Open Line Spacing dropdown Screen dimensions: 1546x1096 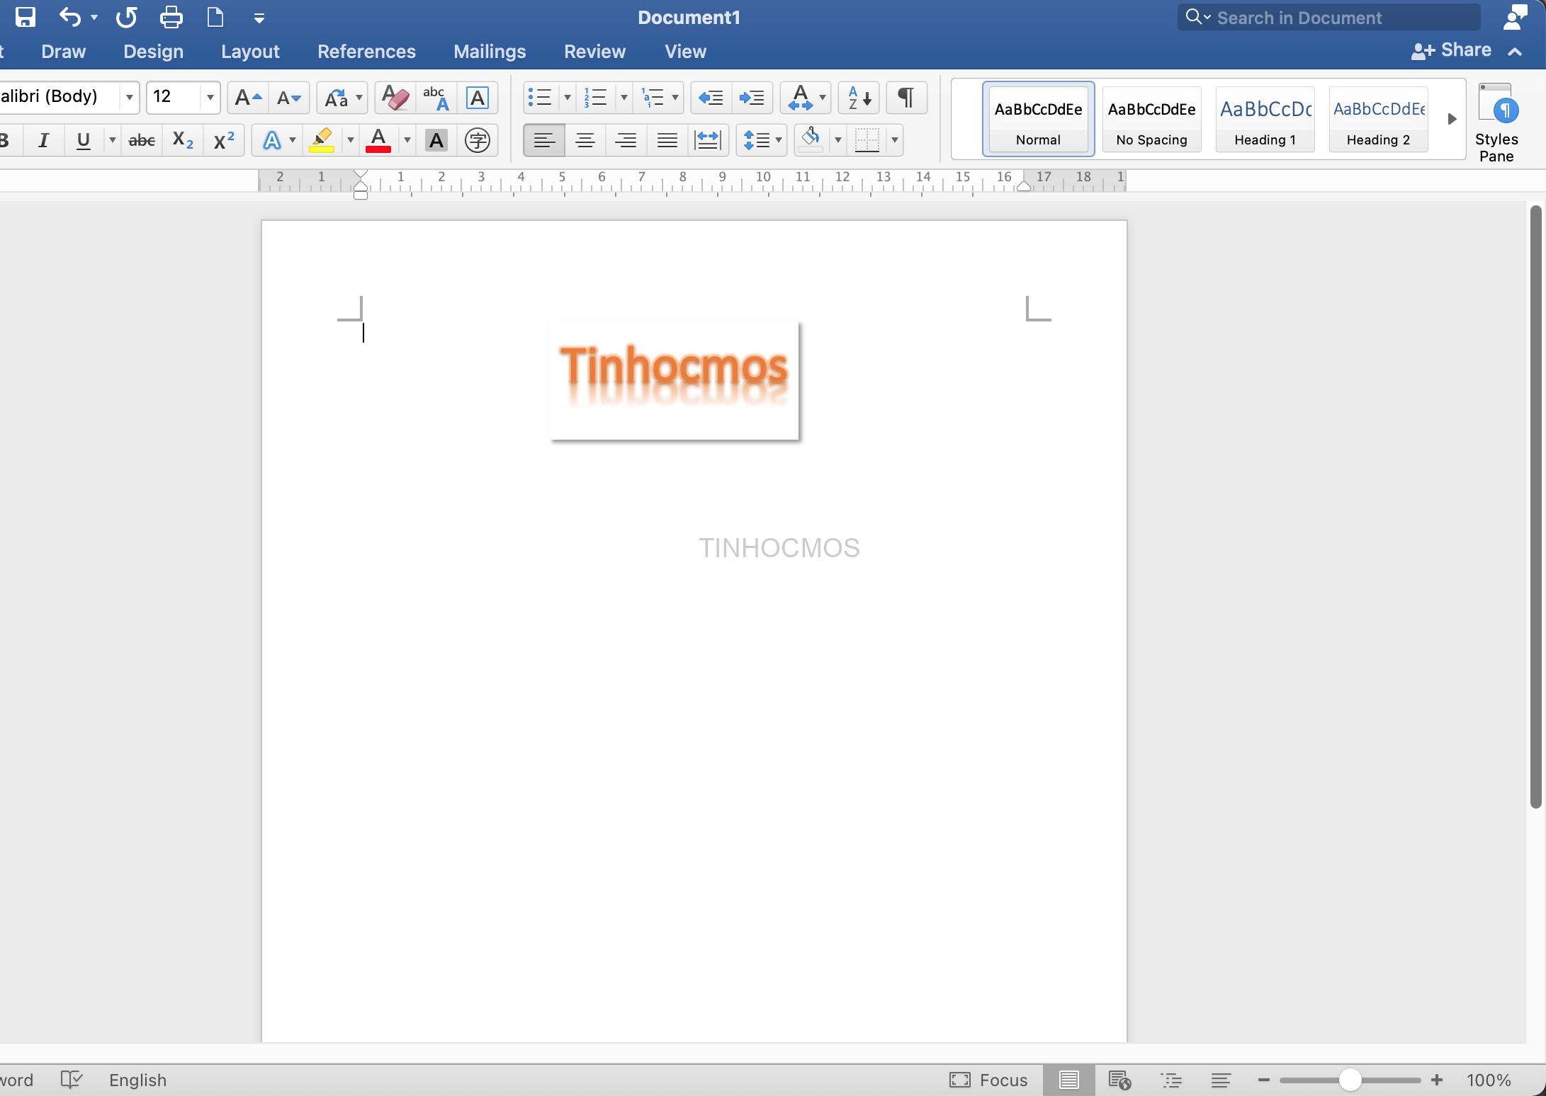762,140
